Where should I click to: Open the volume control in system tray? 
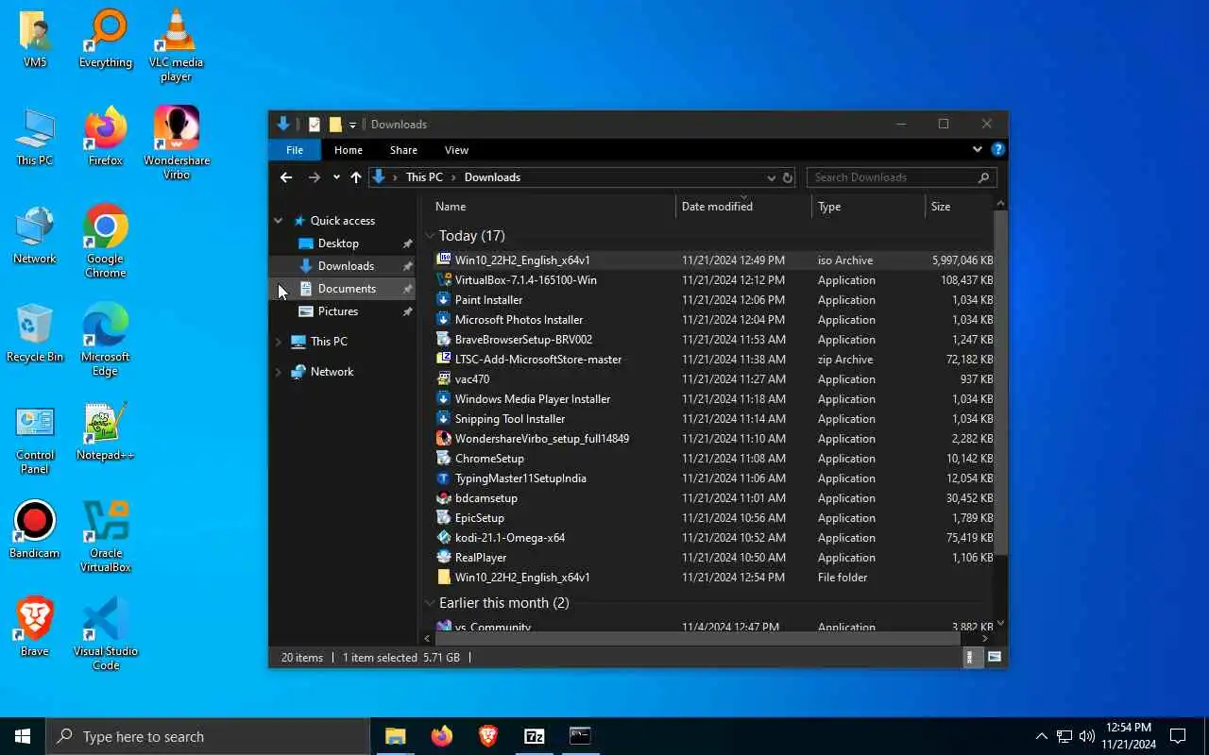click(1086, 736)
